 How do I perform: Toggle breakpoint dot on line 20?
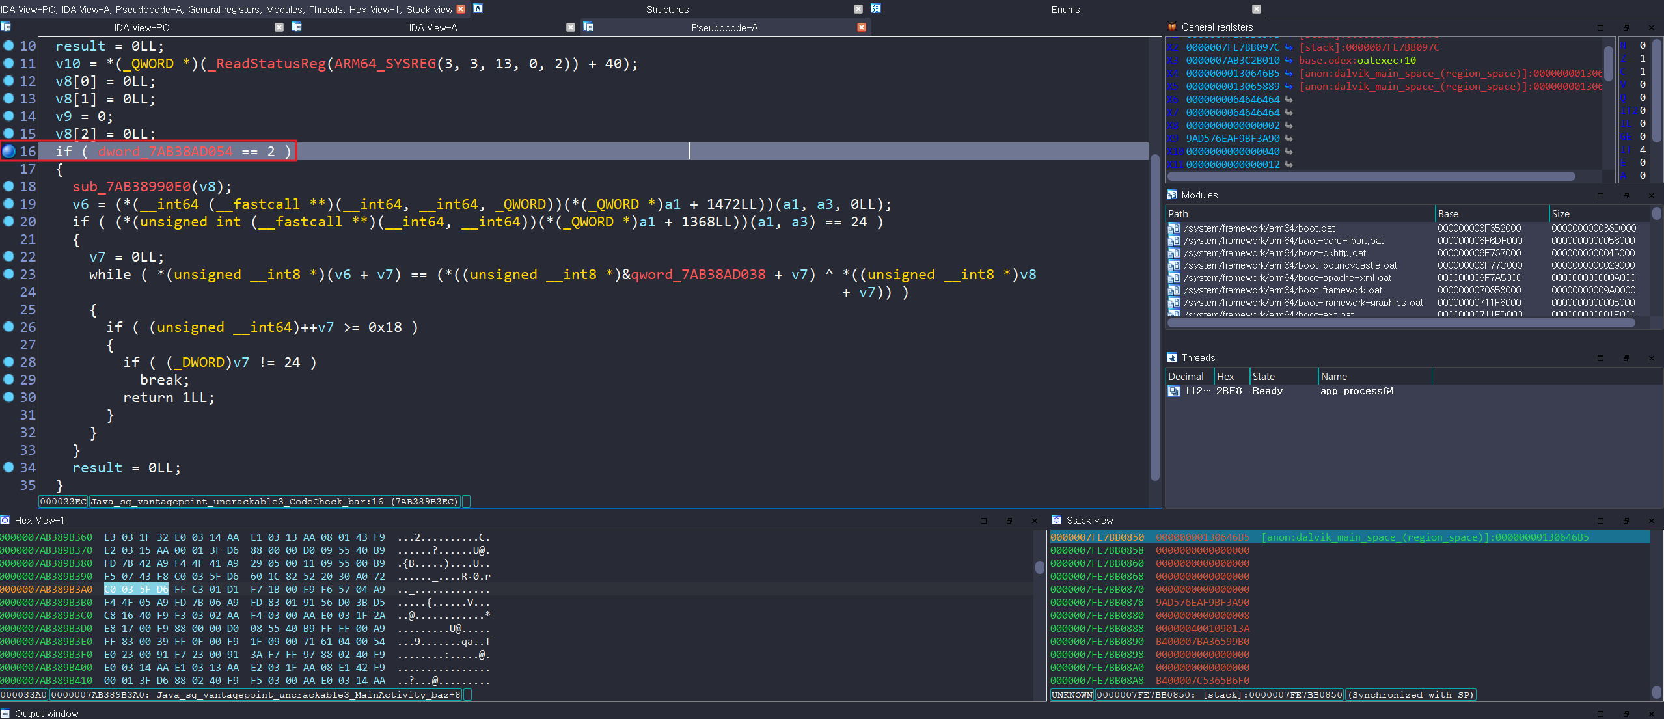click(8, 221)
